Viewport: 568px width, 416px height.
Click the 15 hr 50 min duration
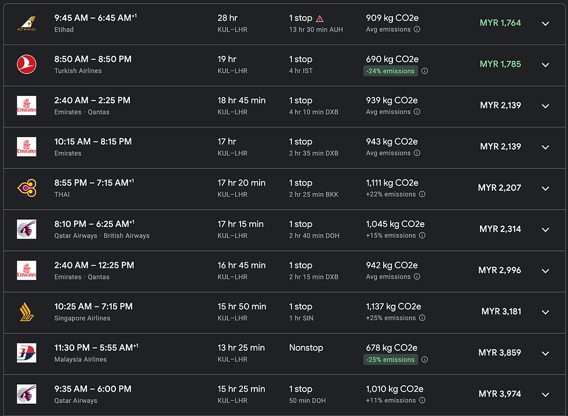pyautogui.click(x=242, y=306)
